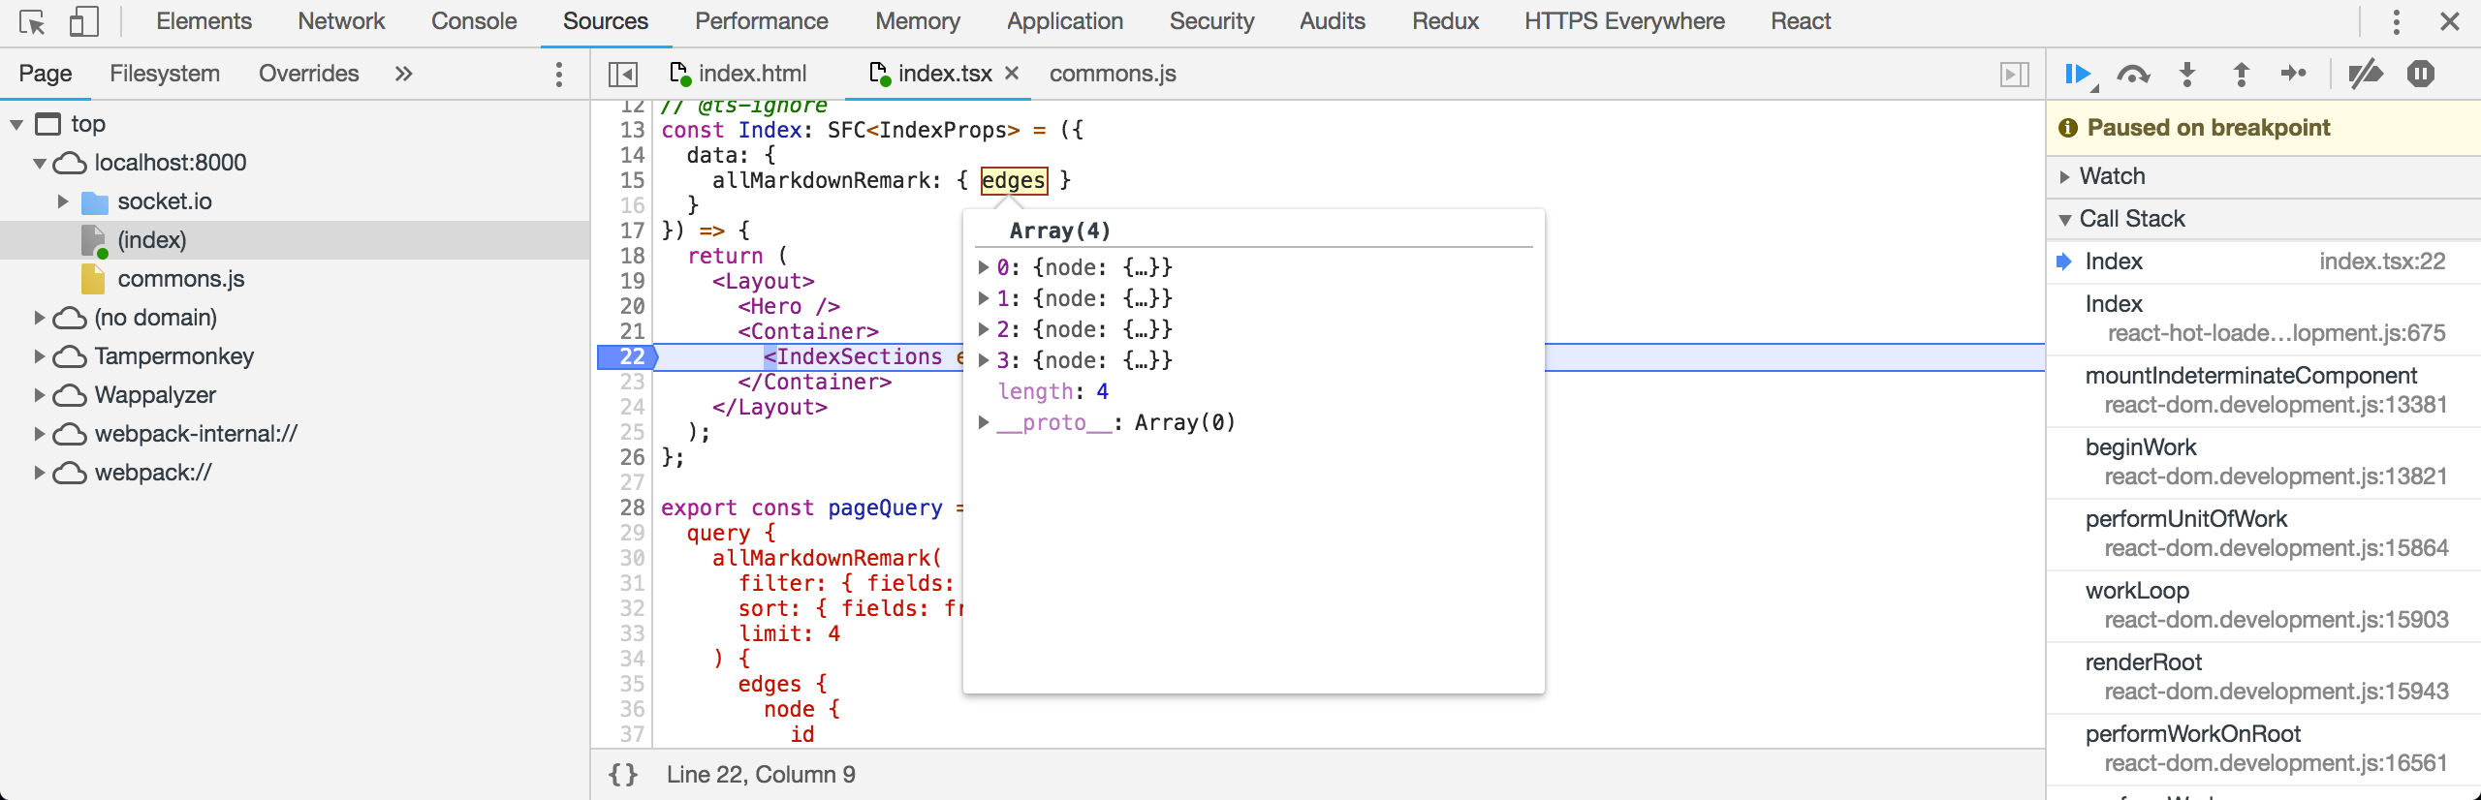Resume script execution
The width and height of the screenshot is (2481, 800).
[2079, 75]
